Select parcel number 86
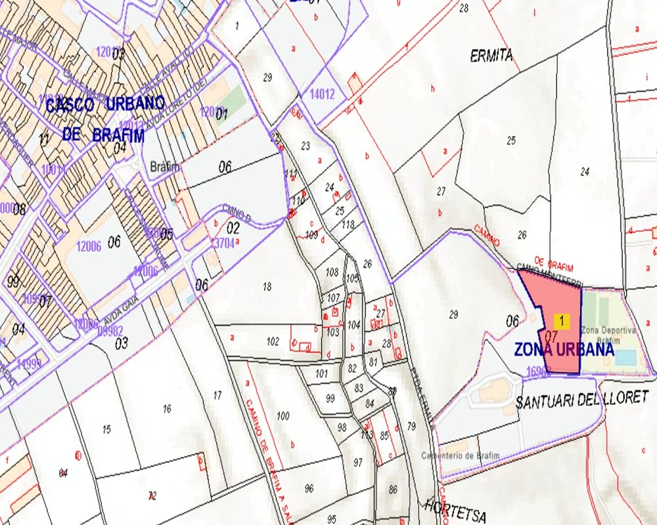Viewport: 657px width, 525px height. [393, 488]
